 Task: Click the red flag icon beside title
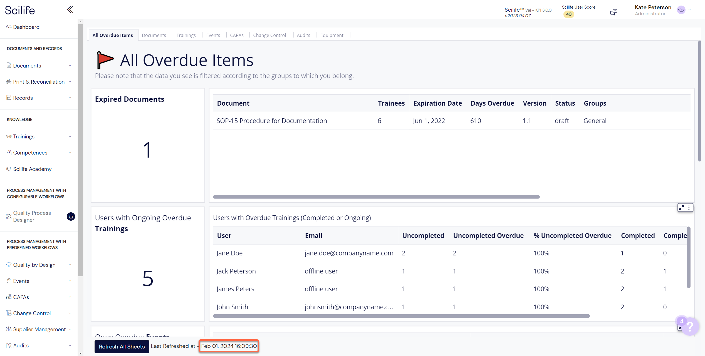pyautogui.click(x=105, y=60)
